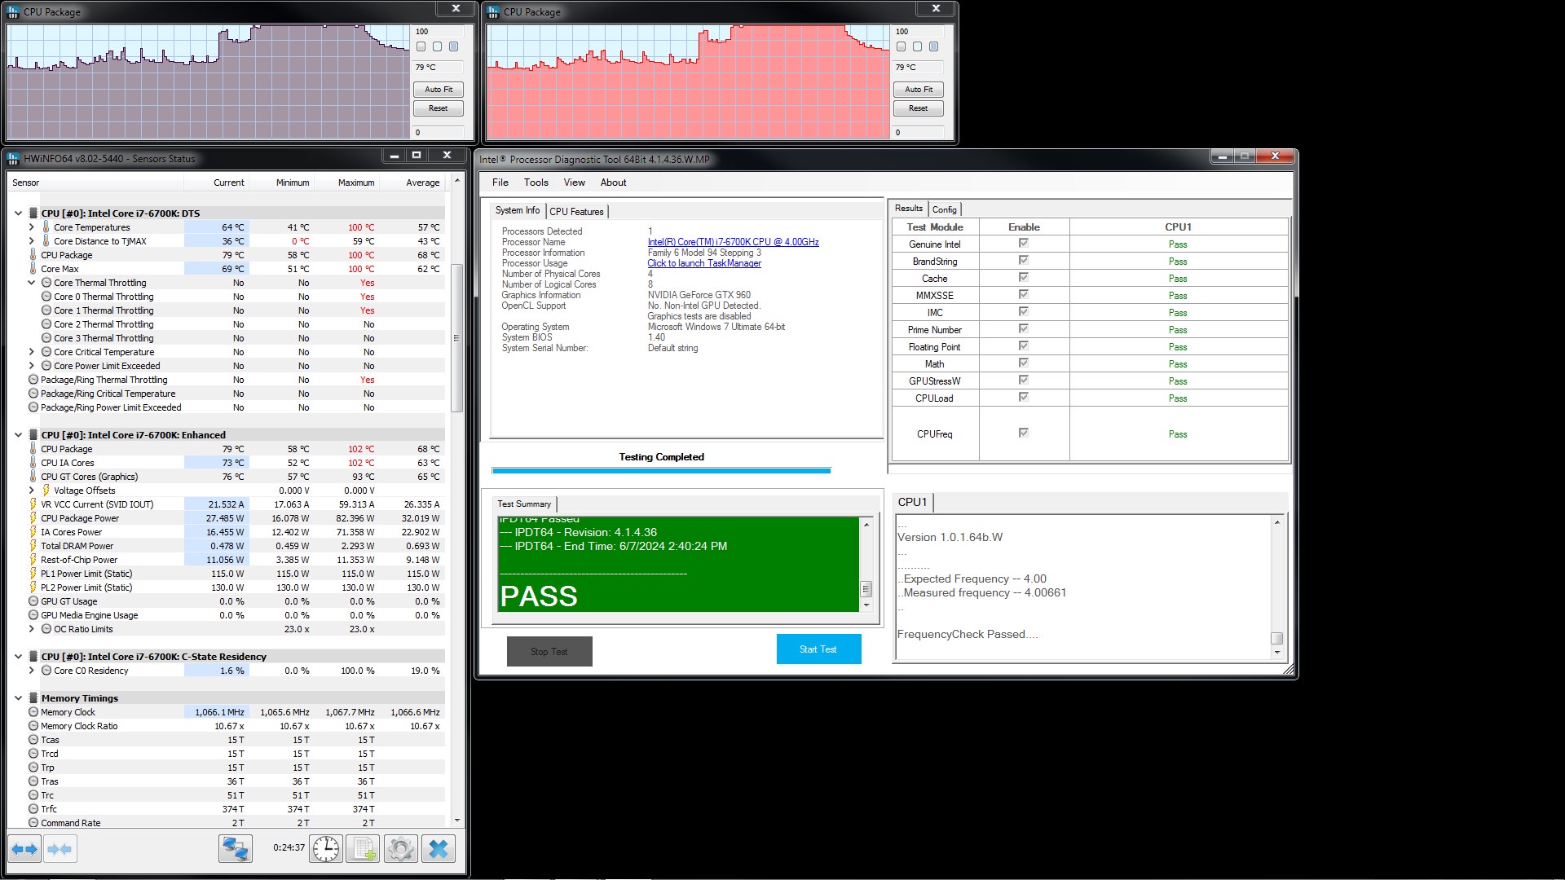Click the HWiNFO64 title bar app icon

tap(14, 158)
